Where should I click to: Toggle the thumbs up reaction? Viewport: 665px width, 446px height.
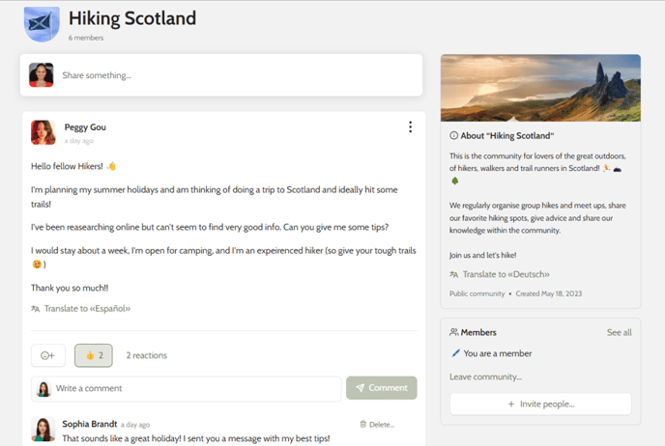coord(94,355)
